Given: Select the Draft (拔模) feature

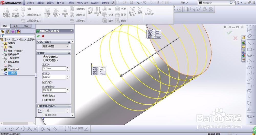Looking at the screenshot, I should (108, 15).
